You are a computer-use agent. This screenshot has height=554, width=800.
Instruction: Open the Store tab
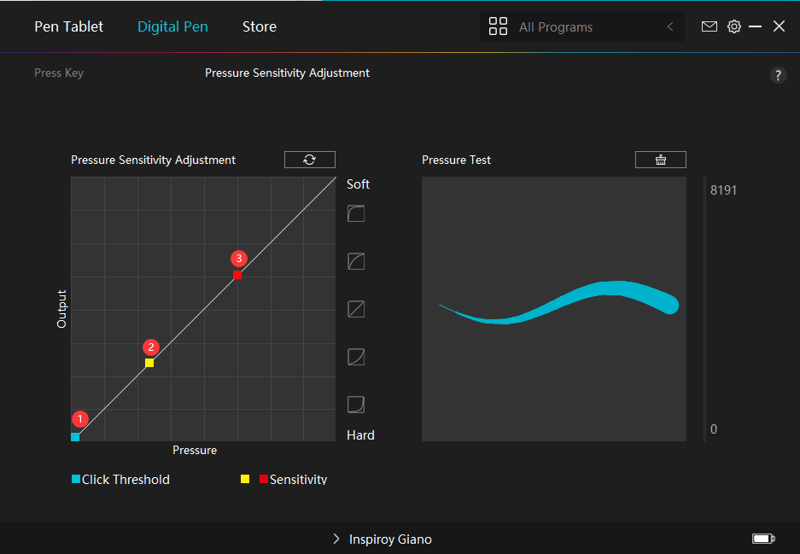tap(259, 26)
